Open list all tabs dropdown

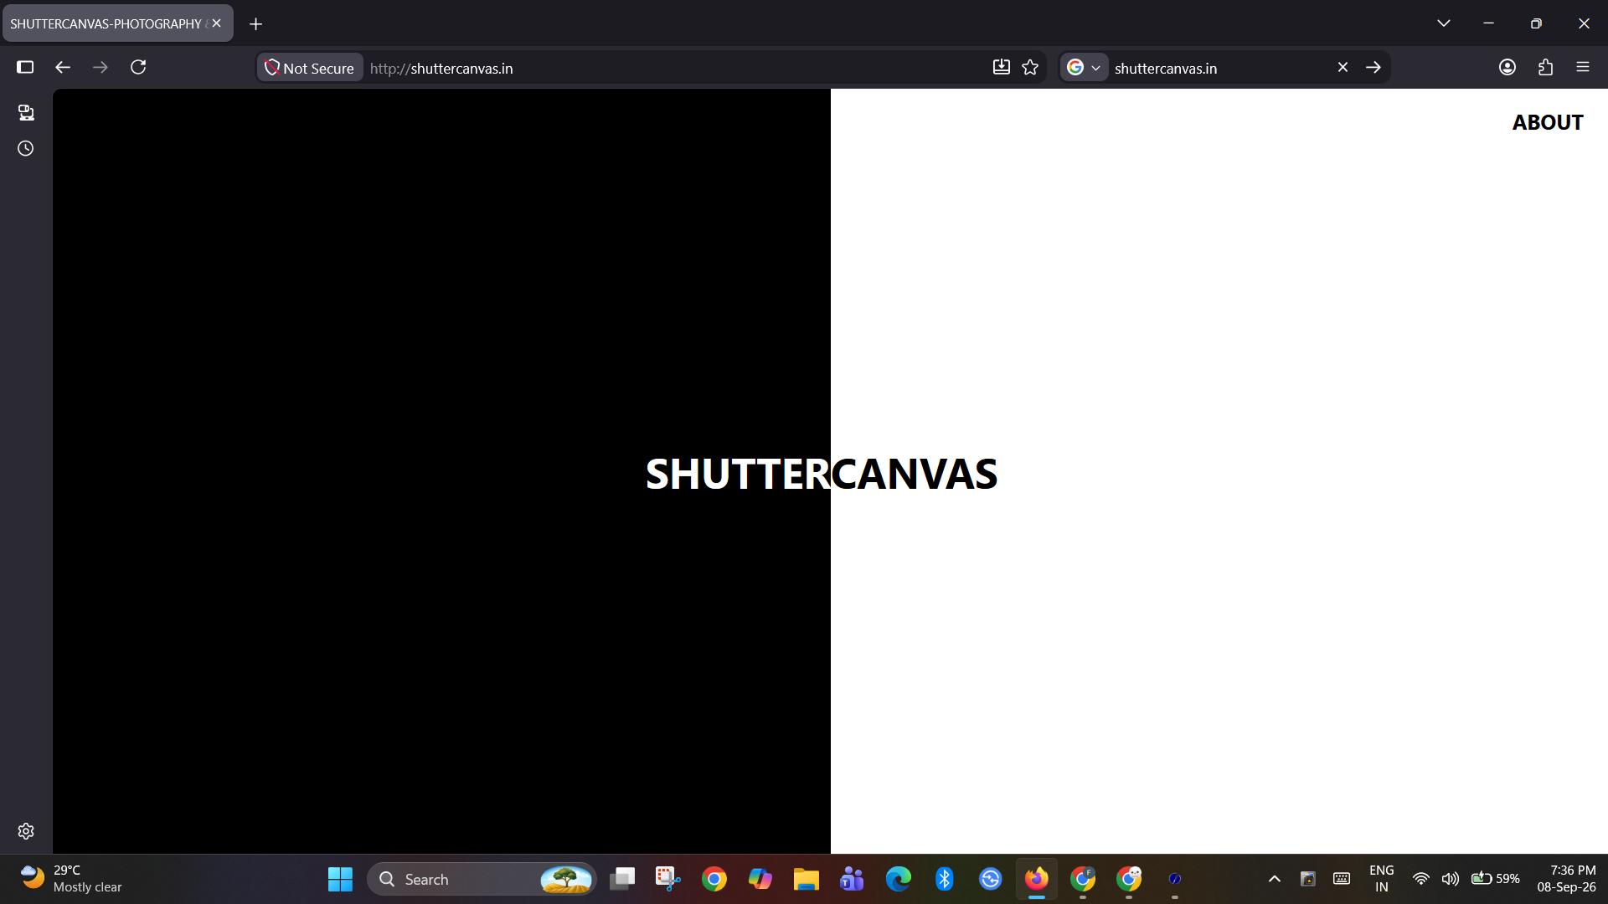point(1443,23)
